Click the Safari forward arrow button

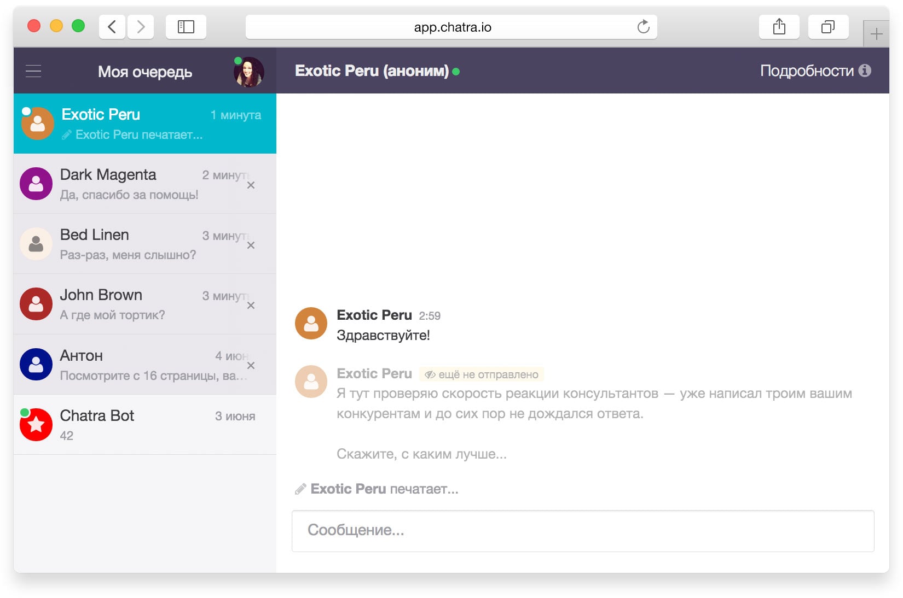(141, 27)
